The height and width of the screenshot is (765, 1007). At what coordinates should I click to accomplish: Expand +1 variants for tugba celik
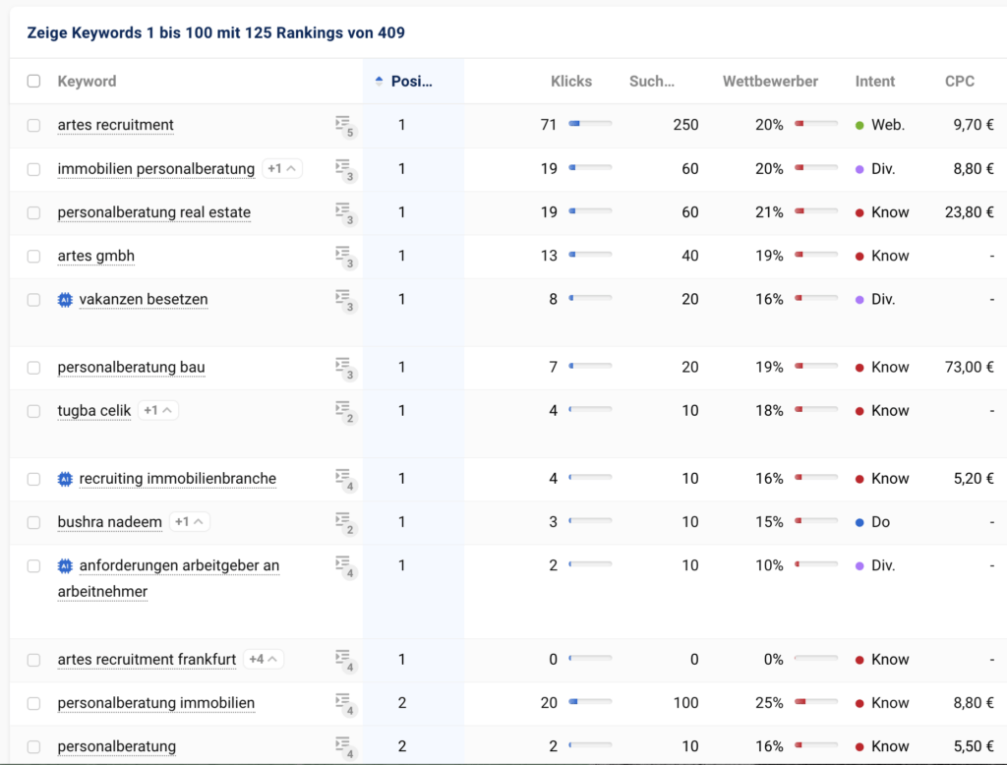point(158,410)
